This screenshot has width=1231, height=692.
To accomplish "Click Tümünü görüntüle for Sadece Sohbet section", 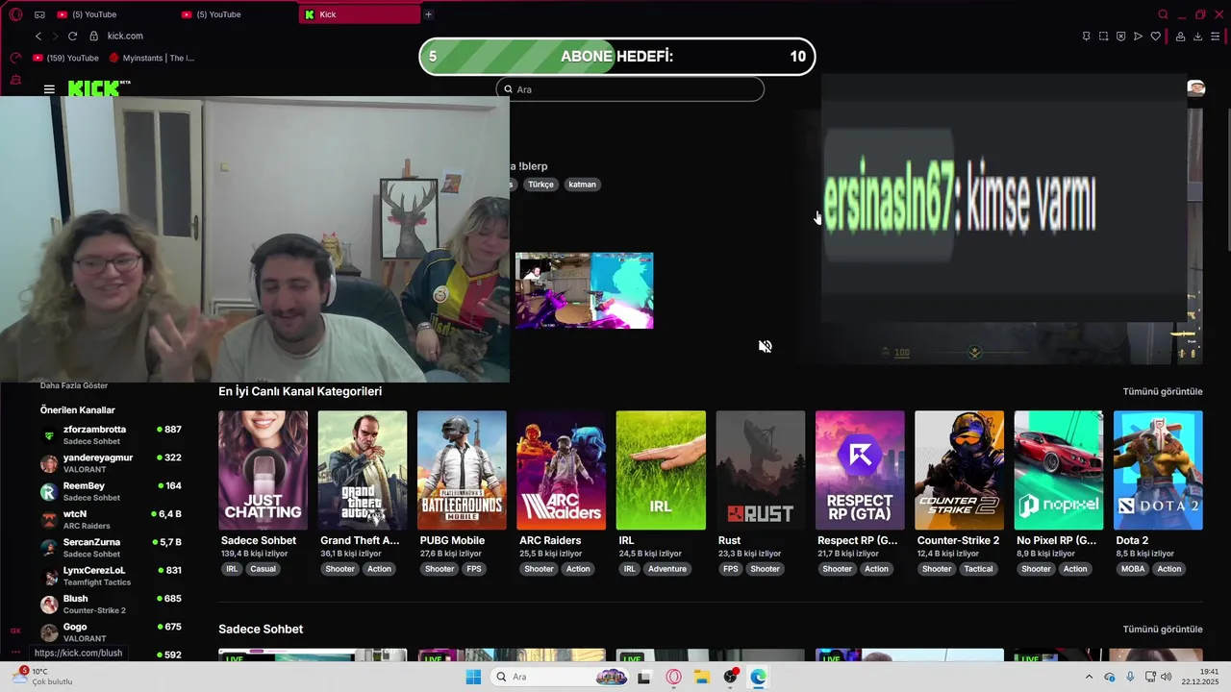I will [x=1163, y=630].
